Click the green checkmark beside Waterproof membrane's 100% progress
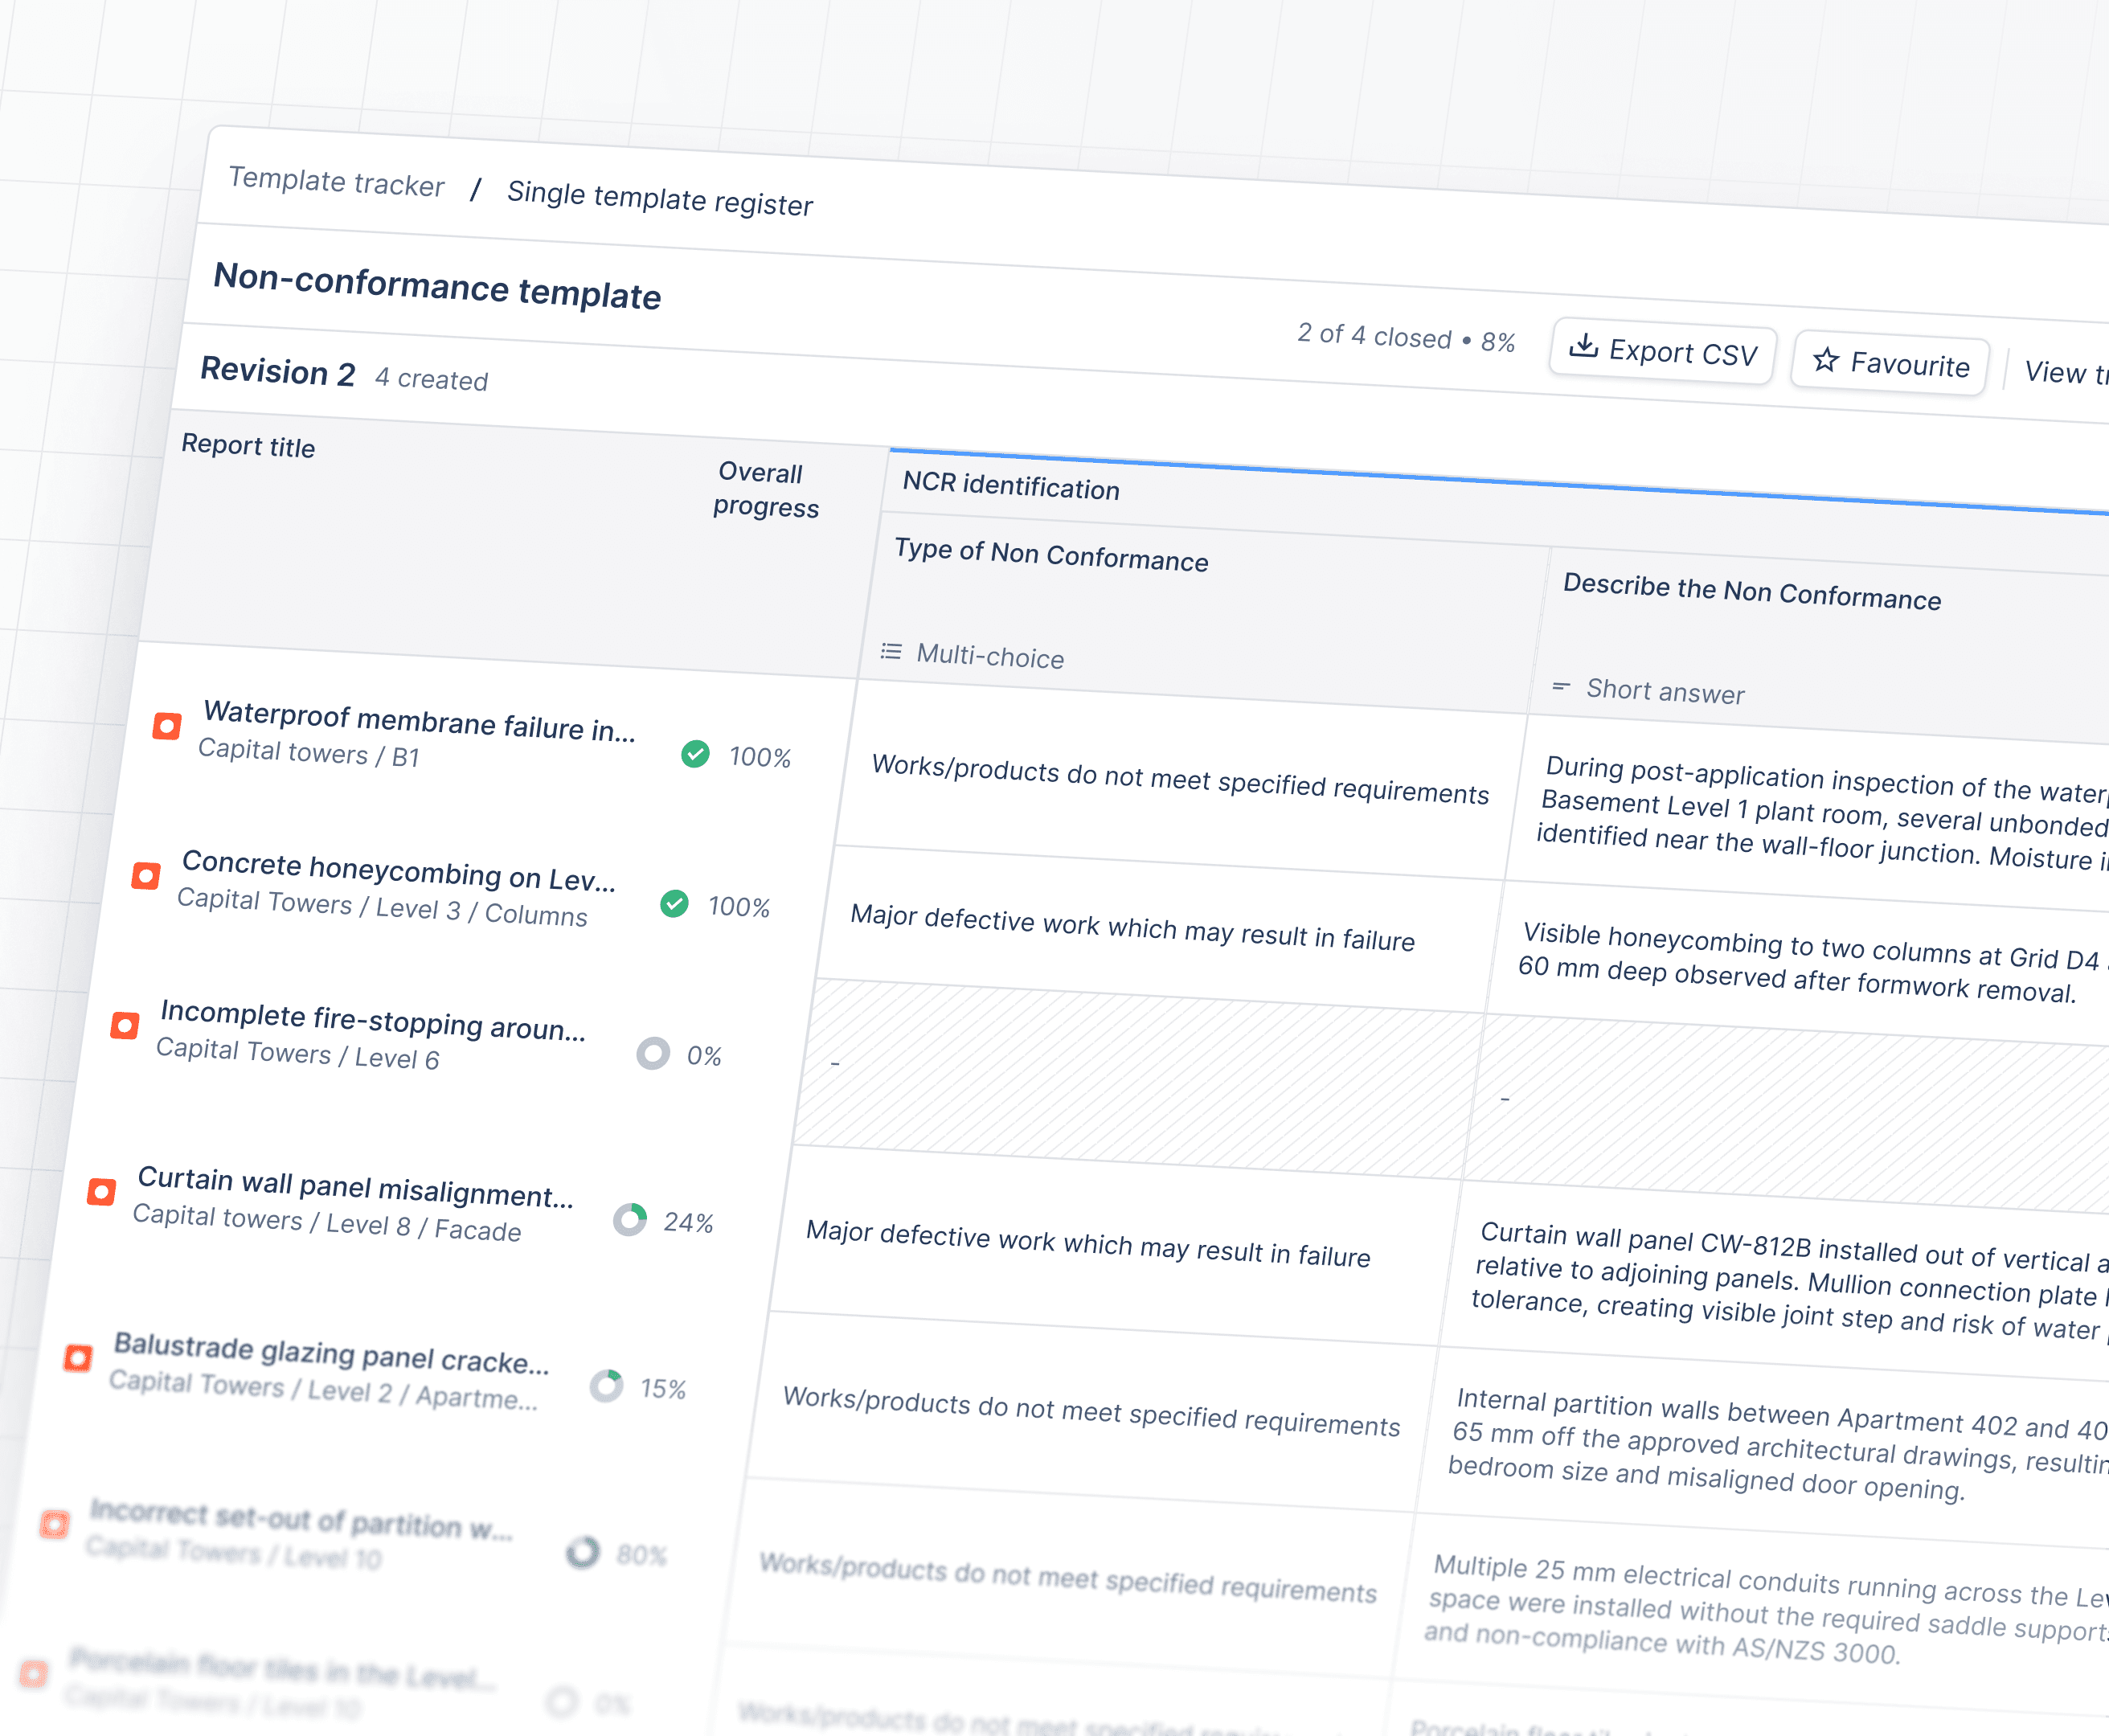The width and height of the screenshot is (2109, 1736). tap(698, 755)
